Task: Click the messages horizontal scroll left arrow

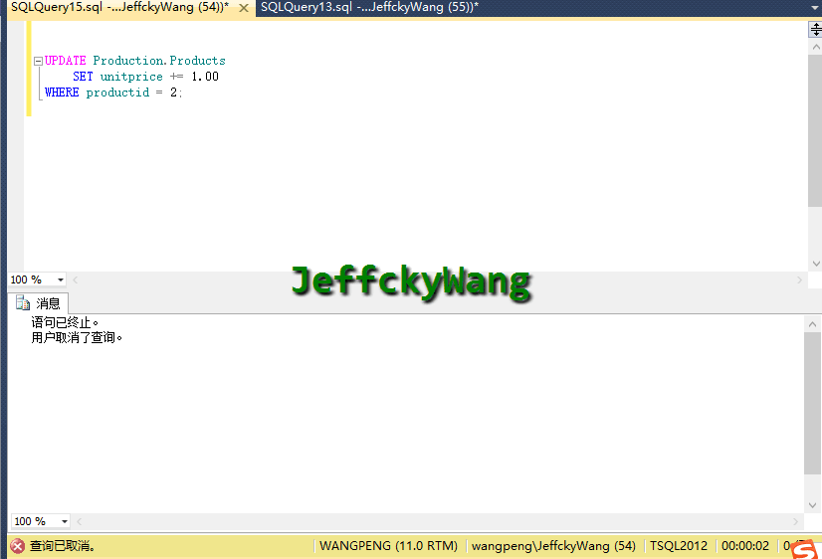Action: pos(80,521)
